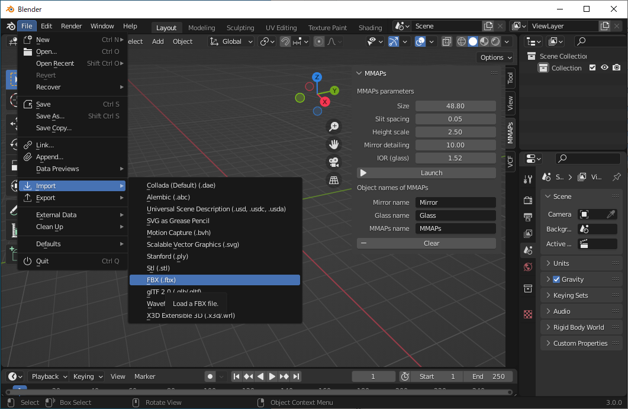Switch to the Modeling workspace tab

pos(201,28)
